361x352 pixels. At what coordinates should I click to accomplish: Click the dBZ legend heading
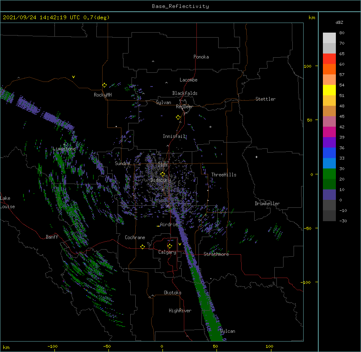(x=339, y=23)
